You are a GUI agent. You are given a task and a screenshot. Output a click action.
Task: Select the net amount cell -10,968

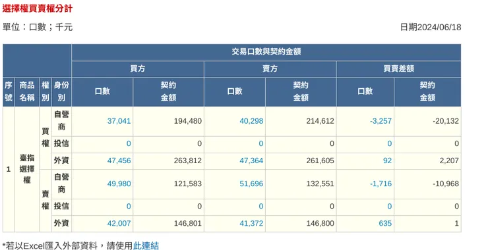(427, 184)
